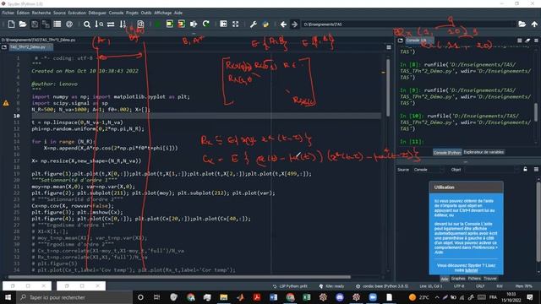
Task: Open the file list icon in toolbar
Action: pos(57,24)
